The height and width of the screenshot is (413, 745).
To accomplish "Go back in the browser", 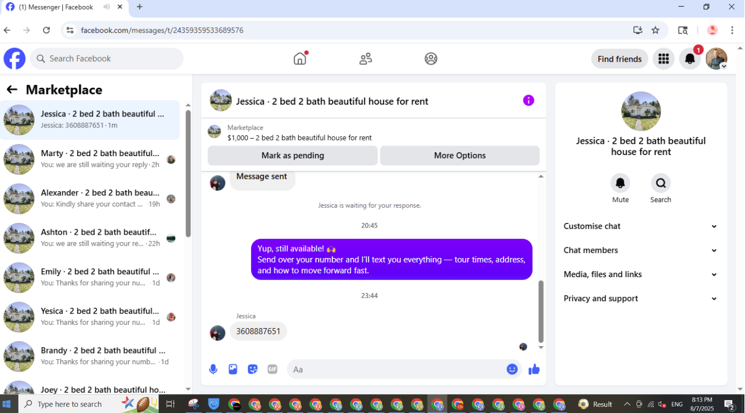I will pyautogui.click(x=7, y=30).
